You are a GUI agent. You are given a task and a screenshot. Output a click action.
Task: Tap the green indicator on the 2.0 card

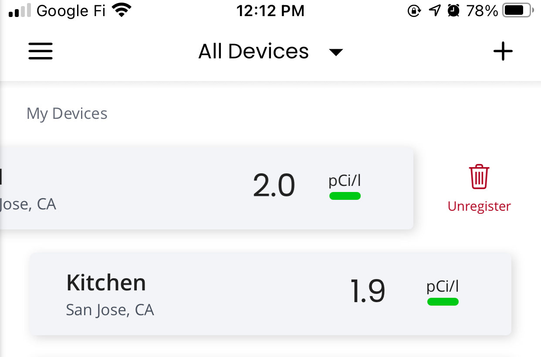coord(345,196)
